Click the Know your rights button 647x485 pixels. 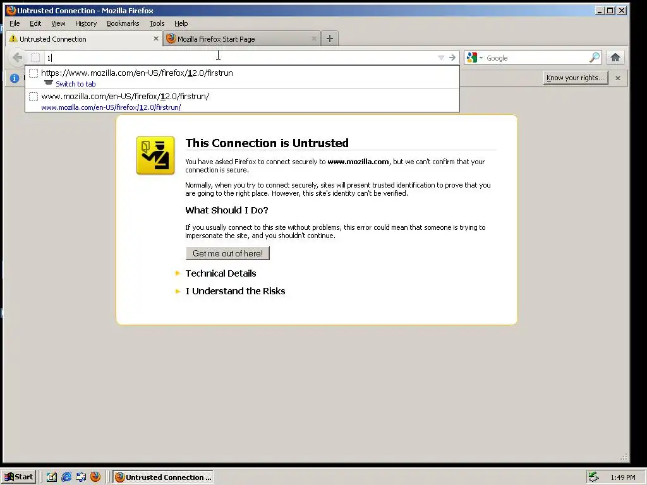pos(575,78)
